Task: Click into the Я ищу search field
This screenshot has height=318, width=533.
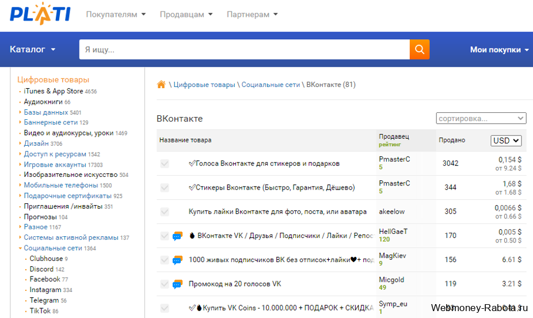Action: tap(245, 50)
